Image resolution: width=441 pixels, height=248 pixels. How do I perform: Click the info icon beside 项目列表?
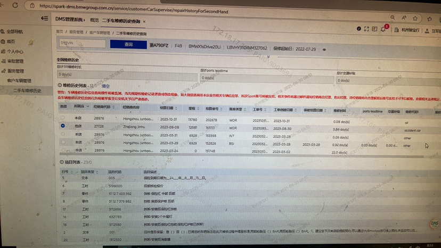[62, 162]
